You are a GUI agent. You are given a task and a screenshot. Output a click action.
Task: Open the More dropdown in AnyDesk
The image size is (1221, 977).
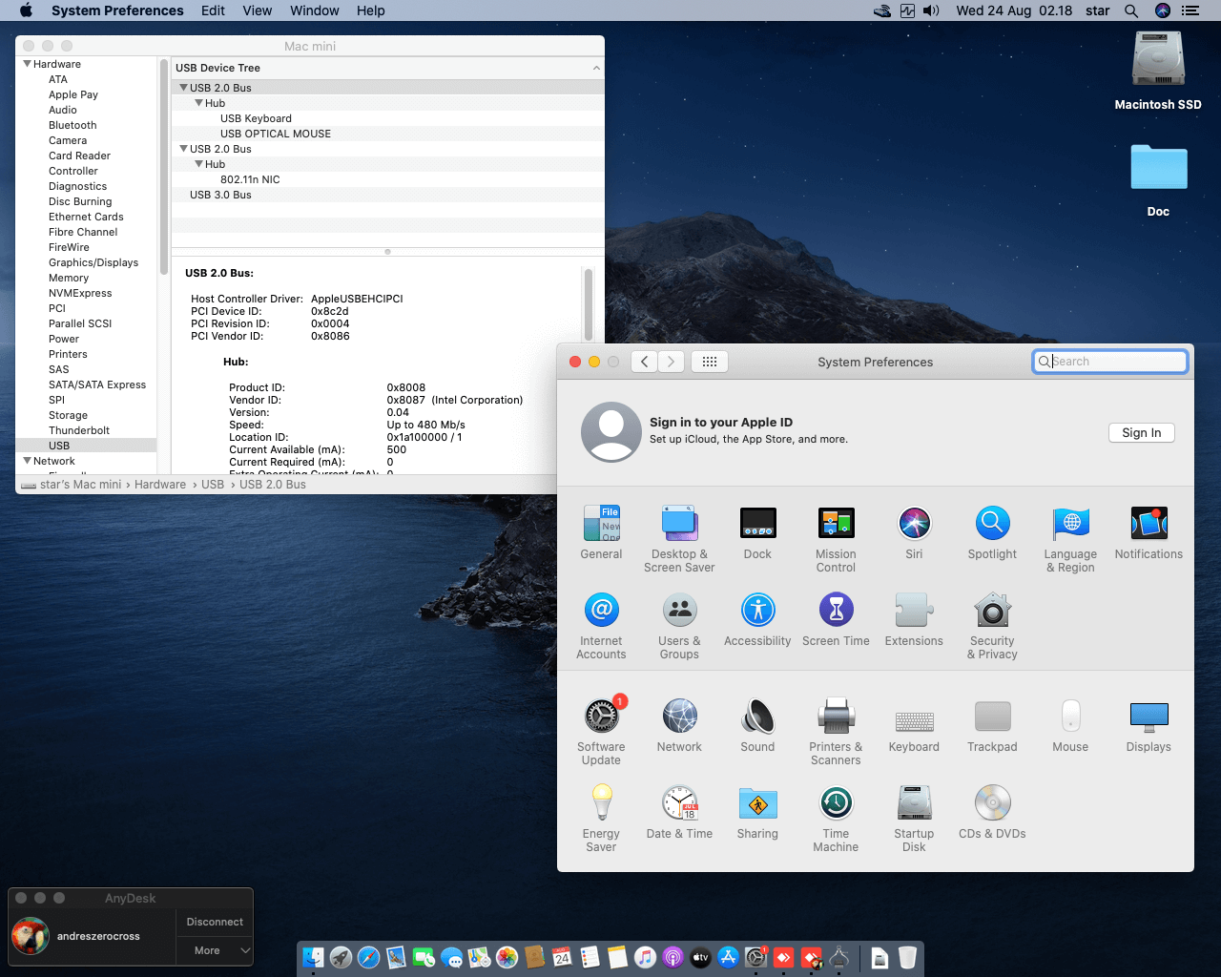[215, 950]
